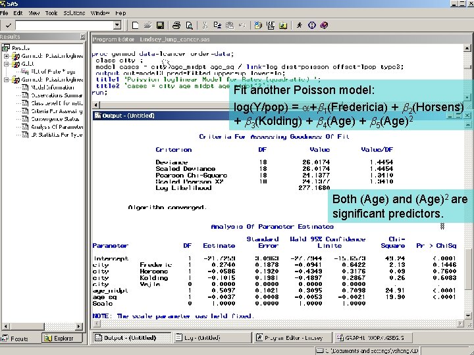The width and height of the screenshot is (474, 355).
Task: Click the Copy toolbar icon
Action: [x=217, y=26]
